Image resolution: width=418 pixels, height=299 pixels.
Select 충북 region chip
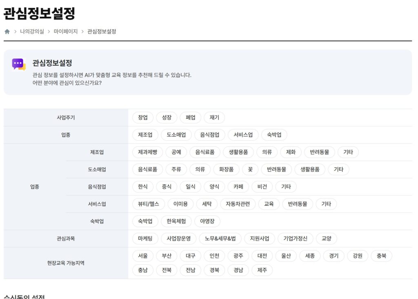point(382,256)
